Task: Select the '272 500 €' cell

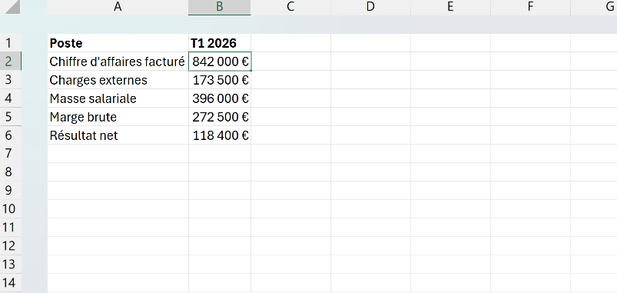Action: [x=220, y=117]
